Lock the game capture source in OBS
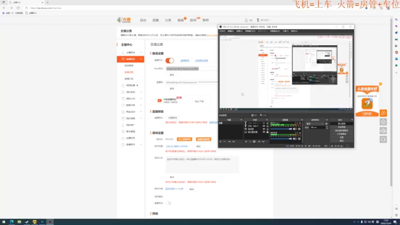This screenshot has height=225, width=400. click(x=267, y=129)
